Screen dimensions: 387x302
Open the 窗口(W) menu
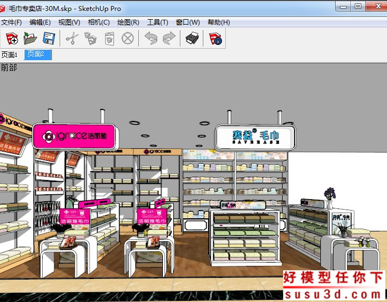(x=187, y=22)
